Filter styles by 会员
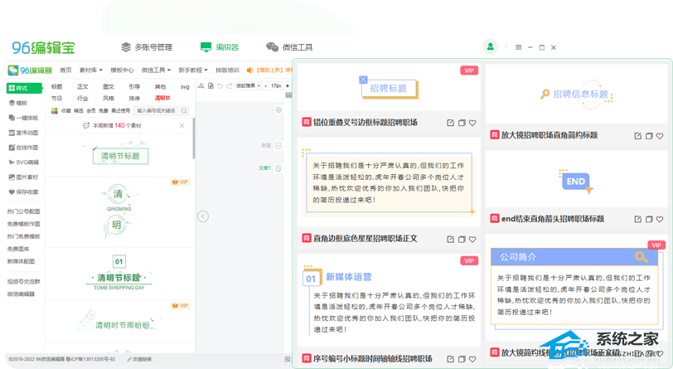The image size is (673, 369). pyautogui.click(x=91, y=111)
